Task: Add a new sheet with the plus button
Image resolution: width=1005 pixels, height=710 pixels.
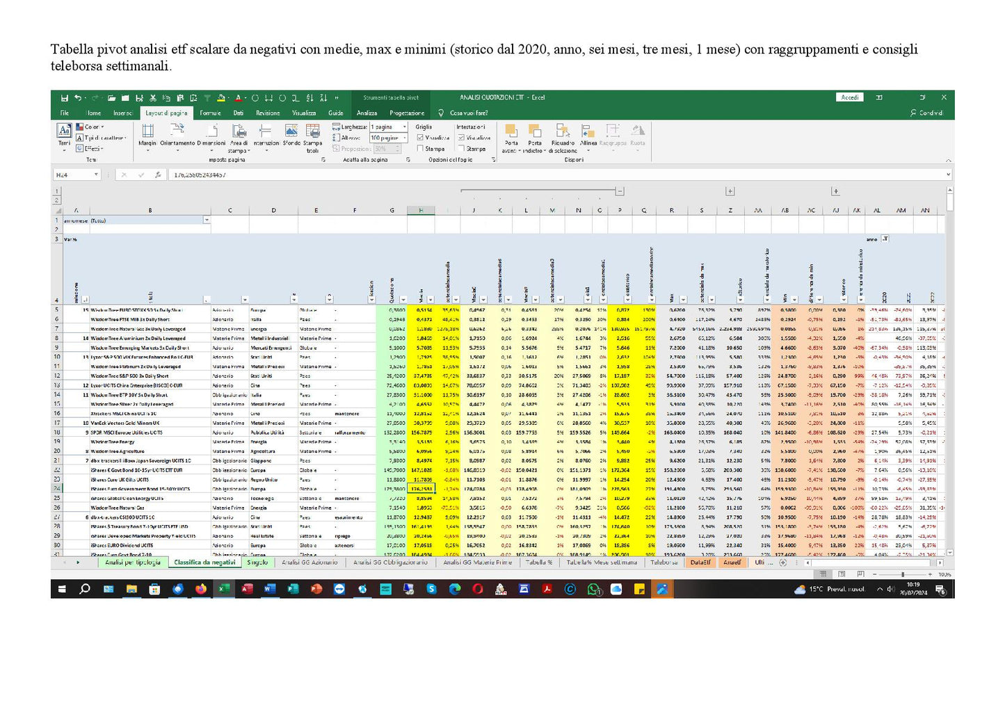Action: click(x=782, y=563)
